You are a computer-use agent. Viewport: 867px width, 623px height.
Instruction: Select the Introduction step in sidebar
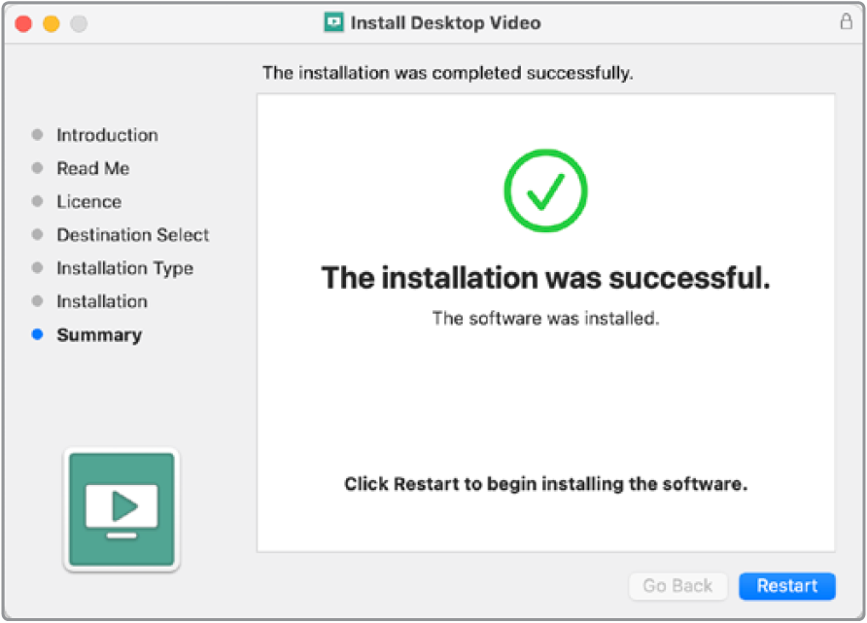pyautogui.click(x=107, y=135)
